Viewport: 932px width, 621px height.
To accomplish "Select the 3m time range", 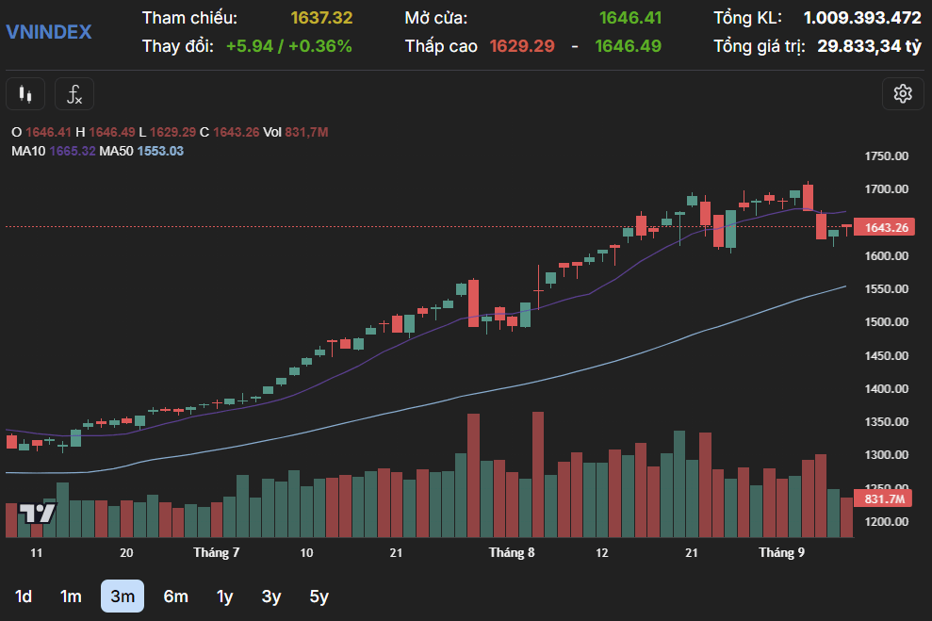I will [x=123, y=596].
